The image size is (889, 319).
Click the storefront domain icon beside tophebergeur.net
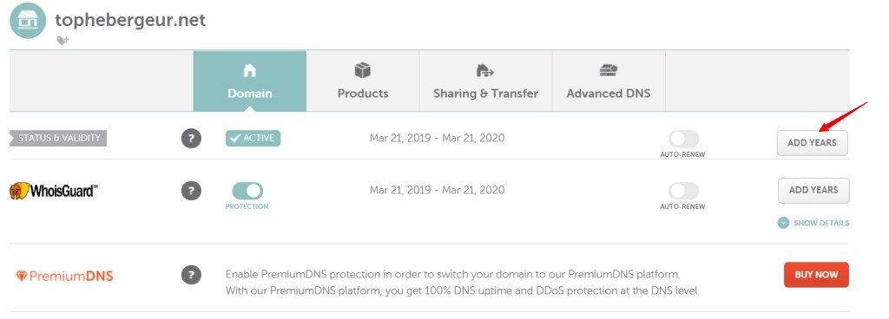pyautogui.click(x=28, y=20)
